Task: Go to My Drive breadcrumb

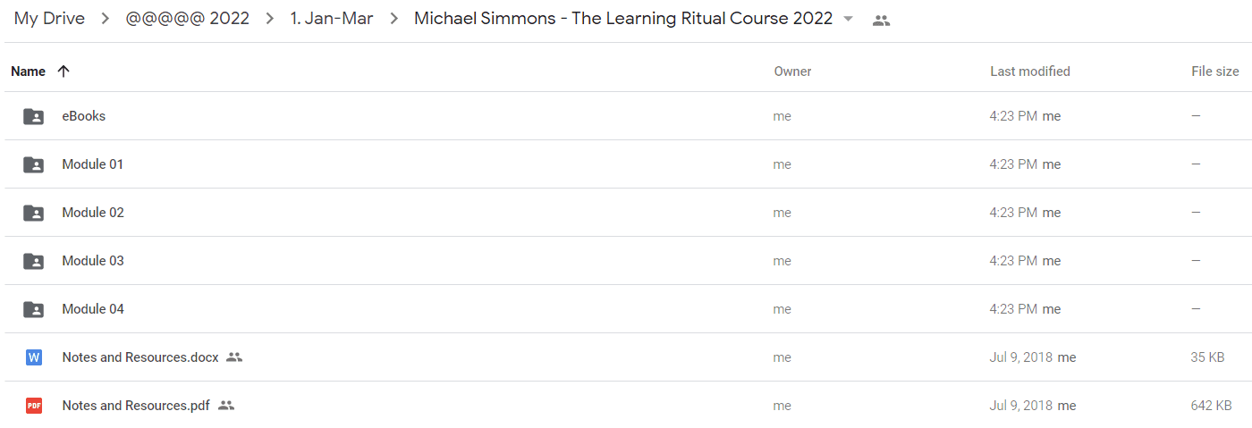Action: (49, 19)
